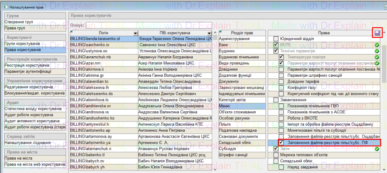
Task: Open the Логін column filter dropdown
Action: [136, 33]
